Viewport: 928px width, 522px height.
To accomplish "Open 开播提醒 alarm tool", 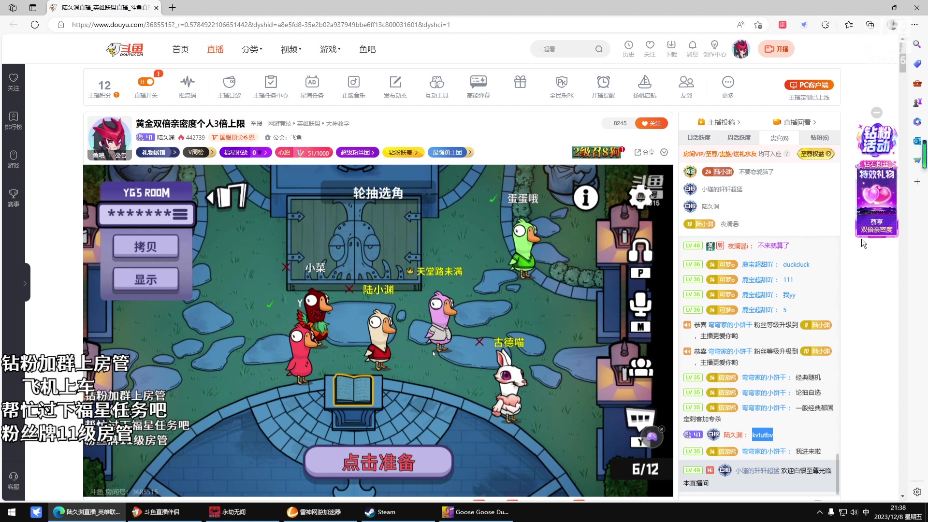I will click(x=603, y=87).
